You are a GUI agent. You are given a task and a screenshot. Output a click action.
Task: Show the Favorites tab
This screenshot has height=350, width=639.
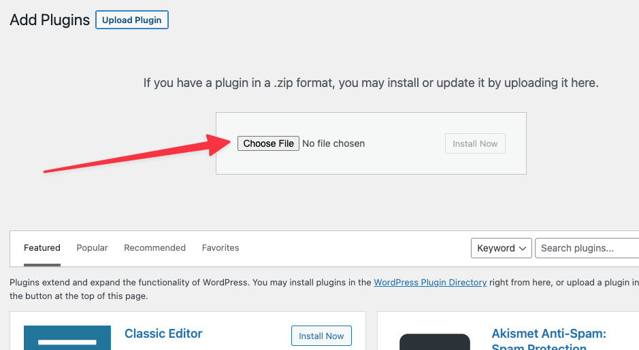pos(220,248)
